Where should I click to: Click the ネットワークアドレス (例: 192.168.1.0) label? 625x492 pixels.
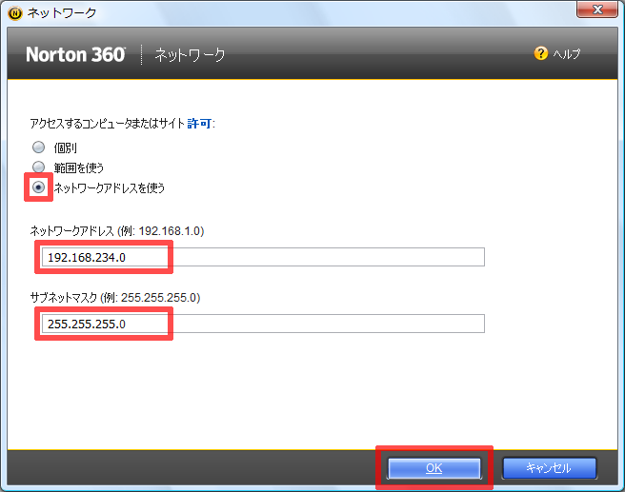coord(117,231)
